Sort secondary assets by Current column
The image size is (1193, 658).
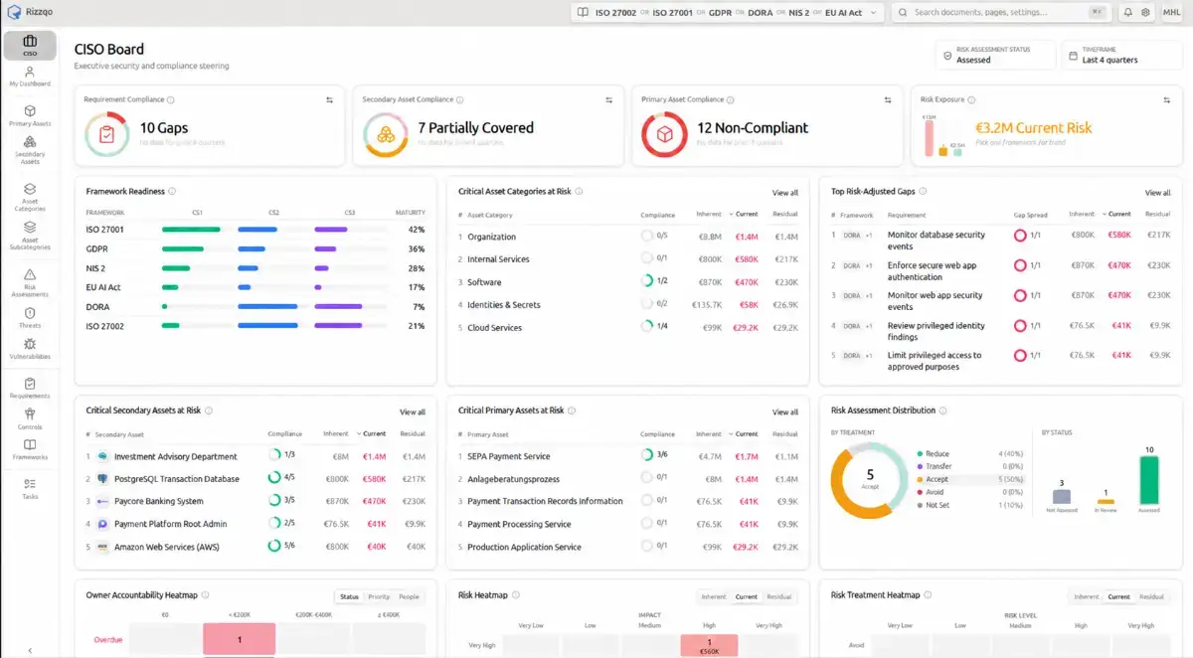(371, 433)
